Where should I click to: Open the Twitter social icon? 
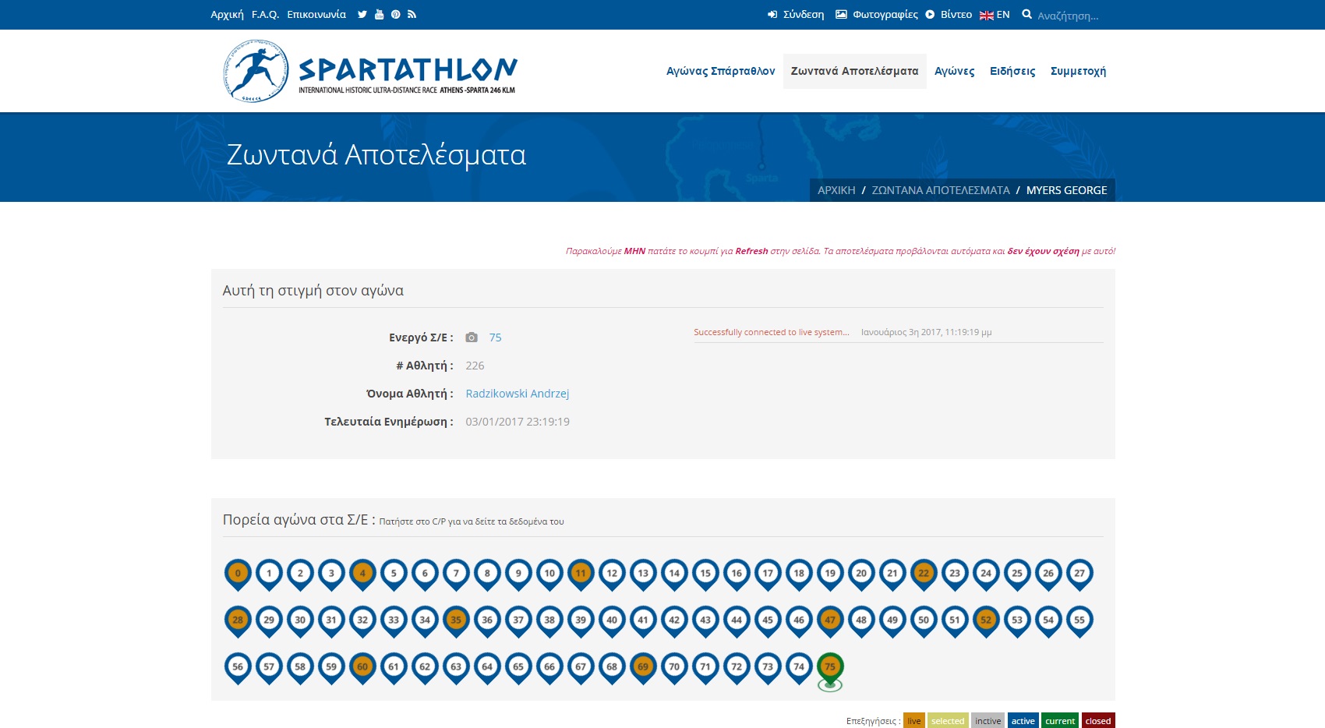click(362, 14)
